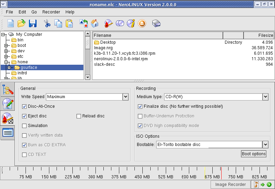Click the Desktop folder icon in file list
The height and width of the screenshot is (189, 275).
96,42
